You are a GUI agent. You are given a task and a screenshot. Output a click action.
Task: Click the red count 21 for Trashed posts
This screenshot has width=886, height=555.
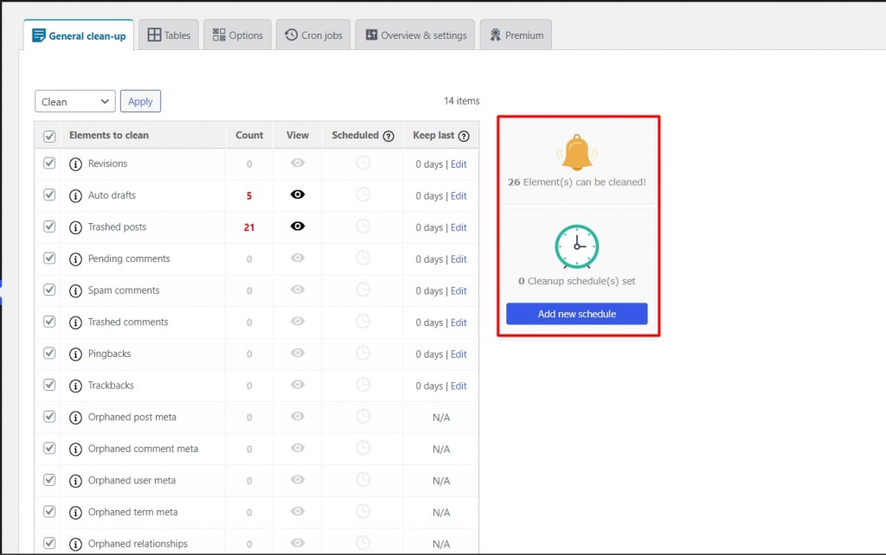[x=249, y=227]
